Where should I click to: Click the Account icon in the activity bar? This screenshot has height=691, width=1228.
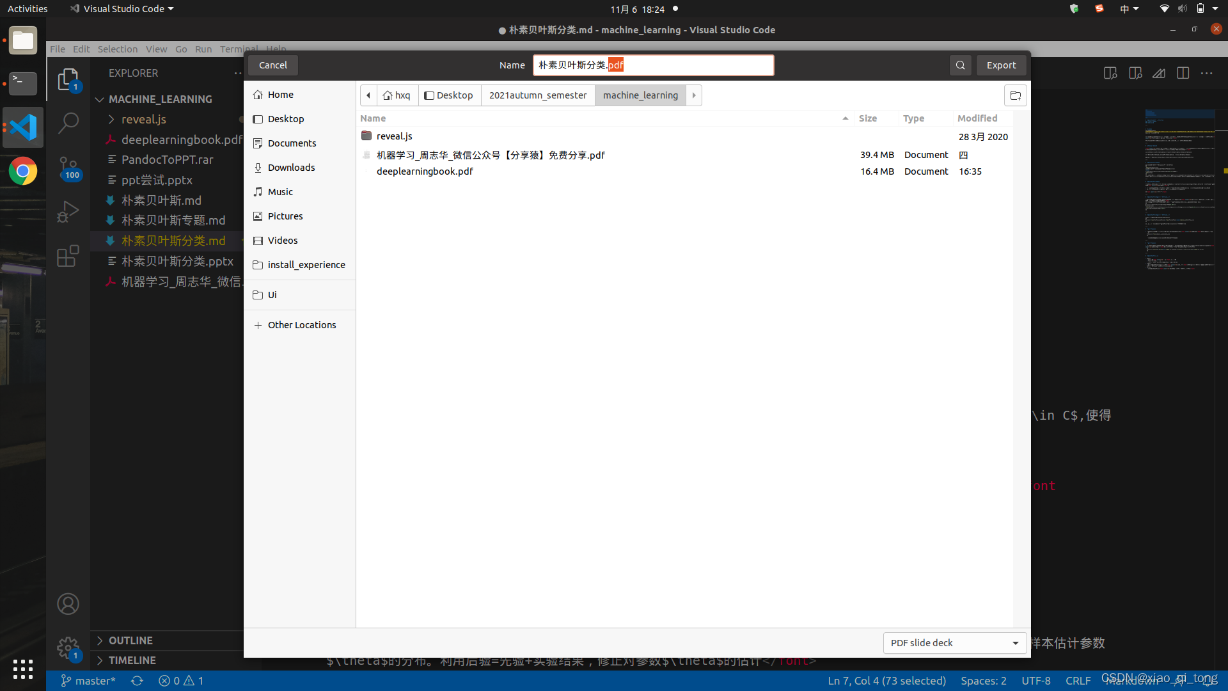(x=67, y=603)
